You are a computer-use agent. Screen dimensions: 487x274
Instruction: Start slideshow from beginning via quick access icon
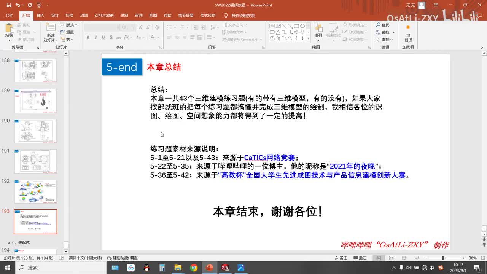click(39, 5)
